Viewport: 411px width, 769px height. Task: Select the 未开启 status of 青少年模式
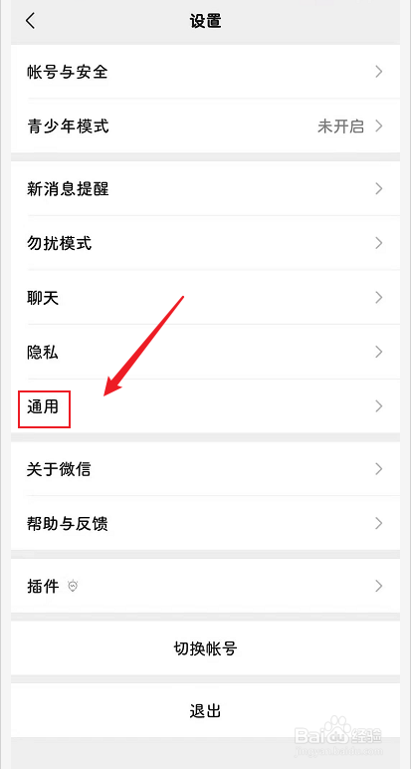340,128
